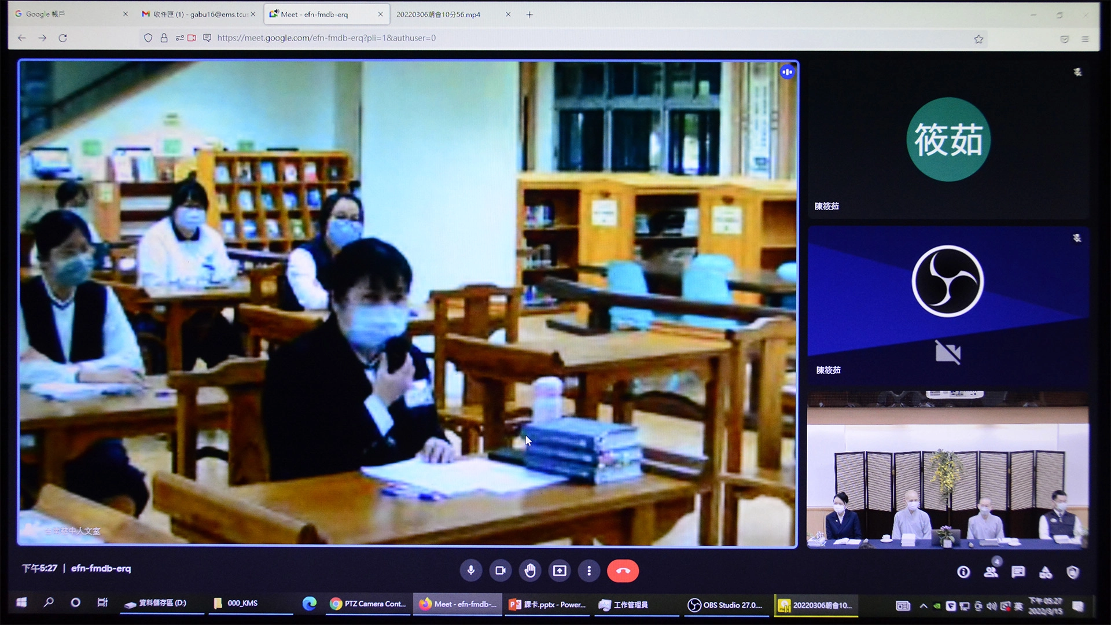Viewport: 1111px width, 625px height.
Task: Close the Gmail 收件匣 tab
Action: point(253,14)
